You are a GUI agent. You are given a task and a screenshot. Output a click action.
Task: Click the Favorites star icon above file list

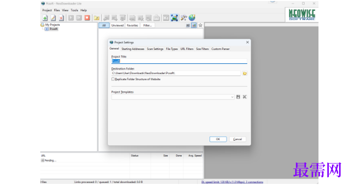(200, 25)
